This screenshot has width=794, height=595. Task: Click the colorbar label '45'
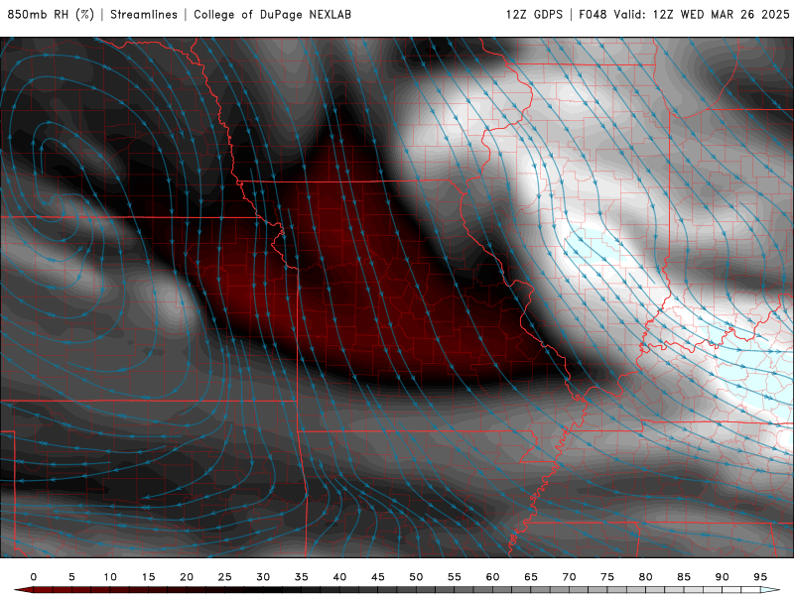pos(378,577)
